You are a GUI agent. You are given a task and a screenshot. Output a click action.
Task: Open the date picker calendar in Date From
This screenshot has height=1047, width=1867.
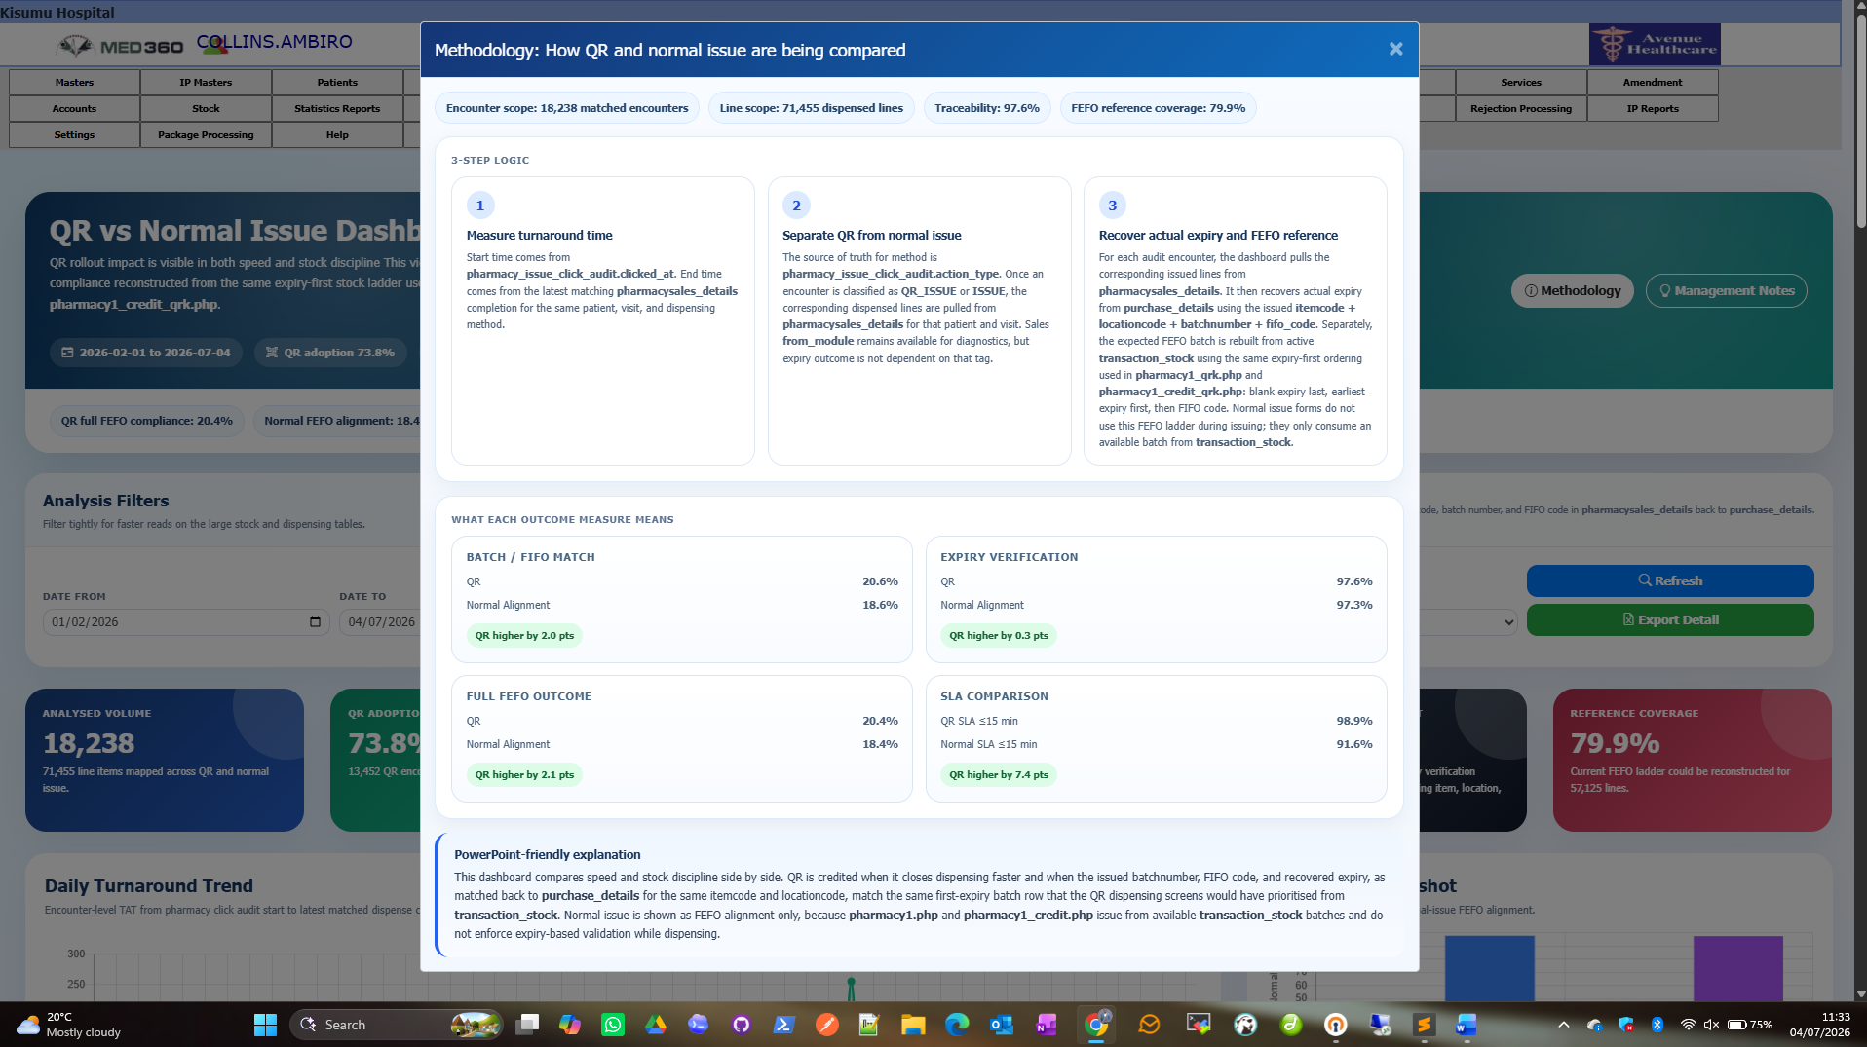(315, 621)
